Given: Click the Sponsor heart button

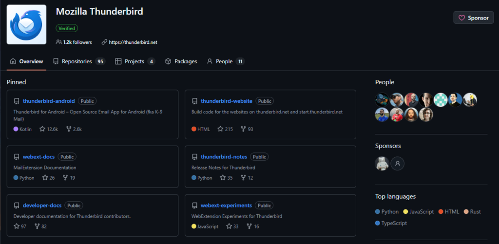Looking at the screenshot, I should (473, 18).
